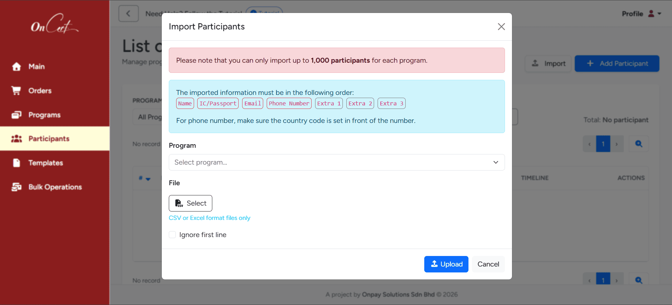Click the Email field tag
The width and height of the screenshot is (672, 305).
point(253,103)
